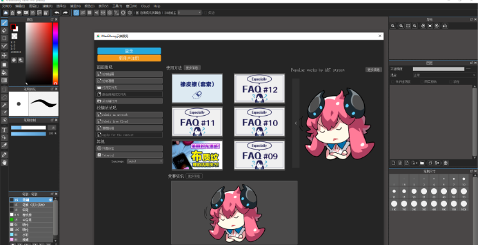The image size is (479, 245).
Task: Click the Undo arrow in the top toolbar
Action: click(57, 13)
